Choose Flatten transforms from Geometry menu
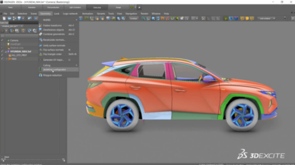The height and width of the screenshot is (165, 295). 54,25
